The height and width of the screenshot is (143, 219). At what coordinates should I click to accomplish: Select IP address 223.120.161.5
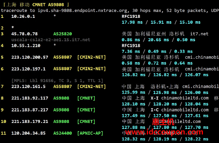[x=28, y=87]
